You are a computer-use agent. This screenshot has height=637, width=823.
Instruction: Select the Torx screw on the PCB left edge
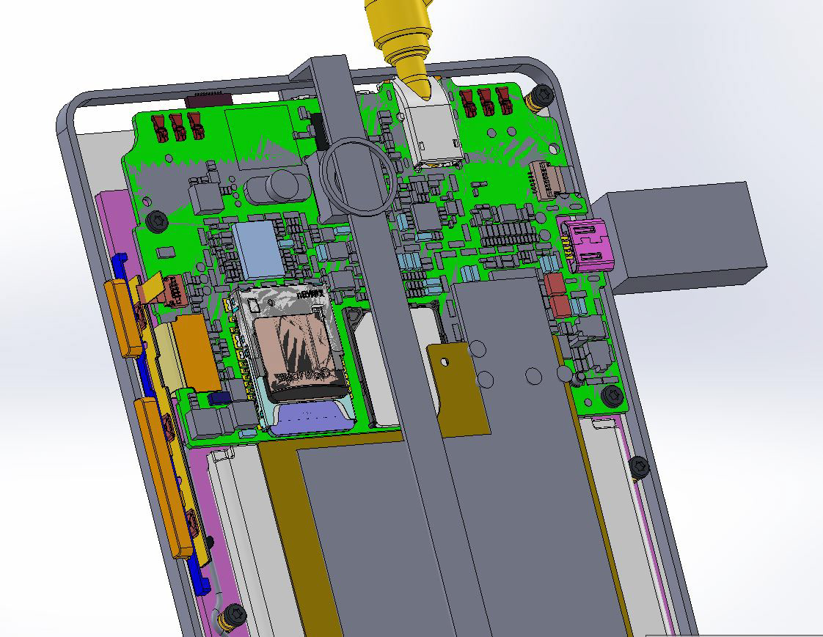click(x=156, y=221)
